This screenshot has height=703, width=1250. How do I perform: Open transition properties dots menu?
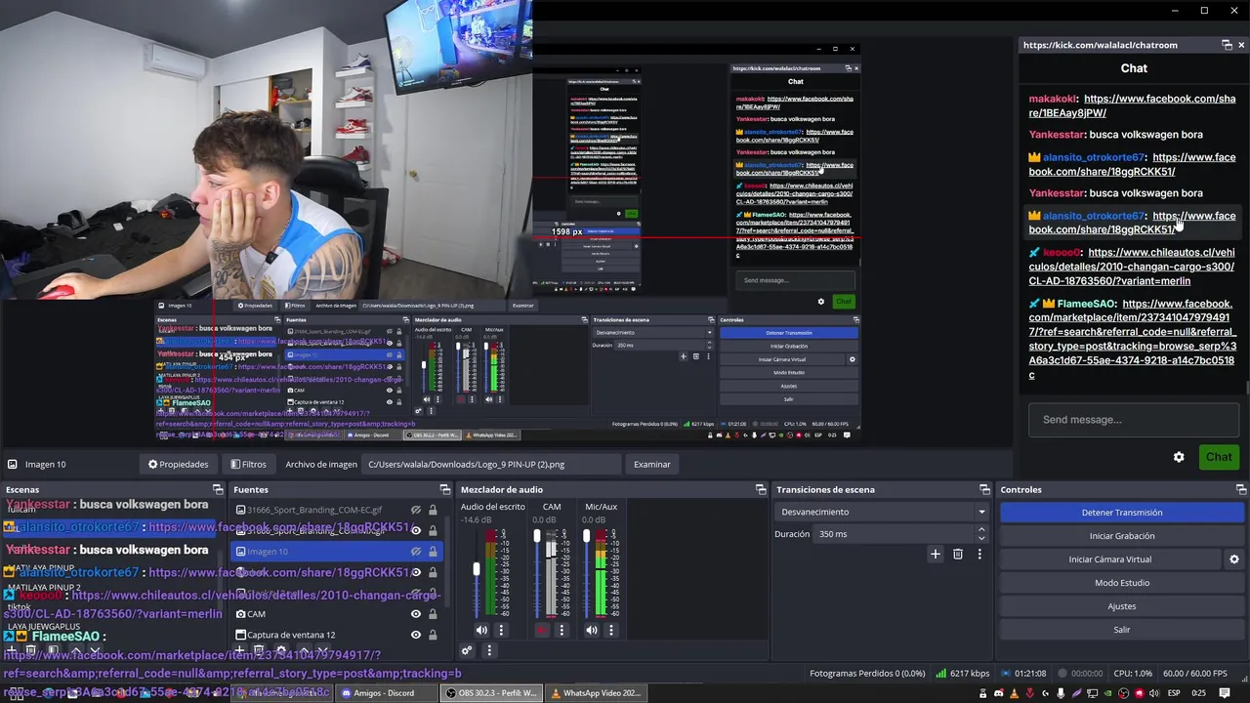tap(979, 555)
